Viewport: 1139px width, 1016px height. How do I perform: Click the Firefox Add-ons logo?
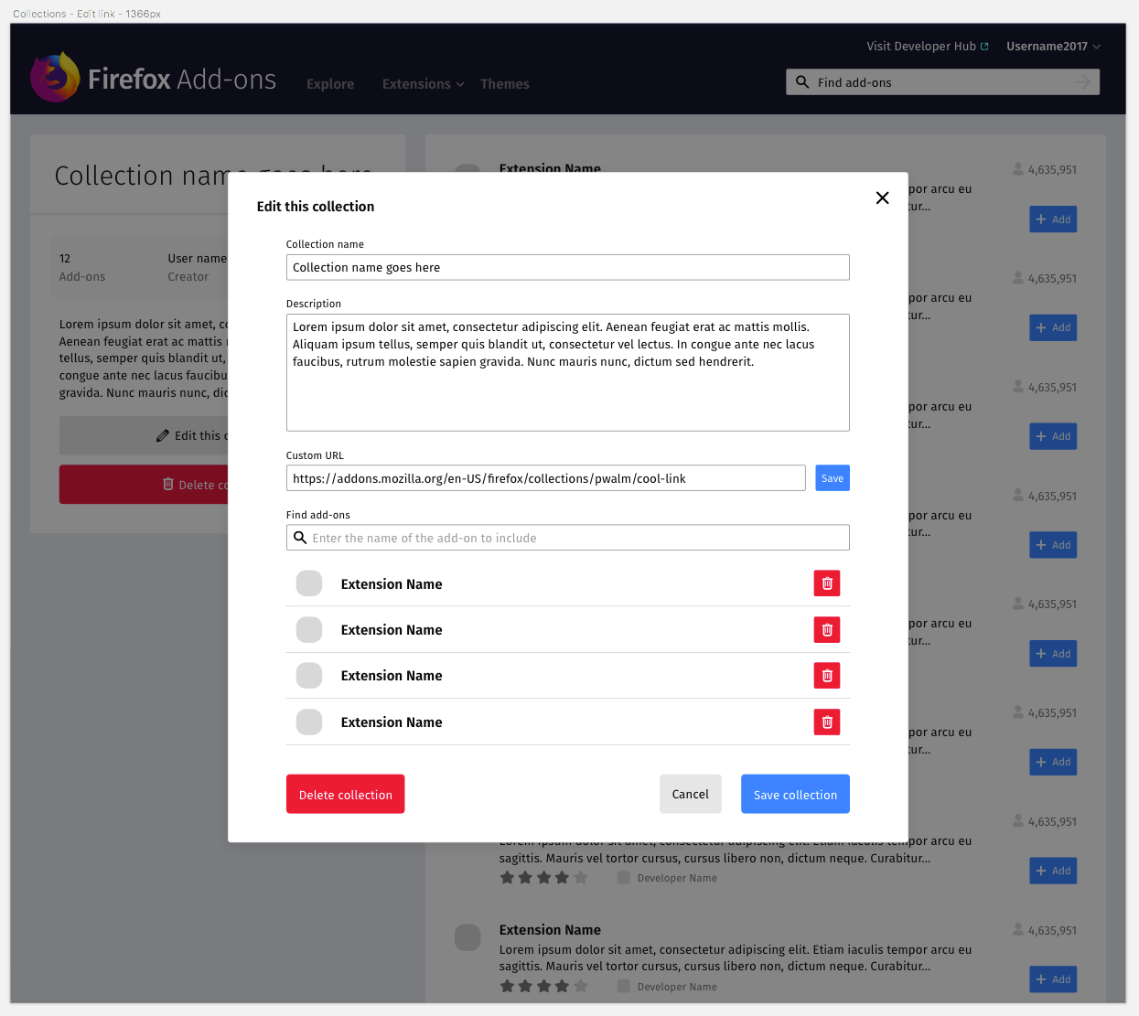click(55, 76)
